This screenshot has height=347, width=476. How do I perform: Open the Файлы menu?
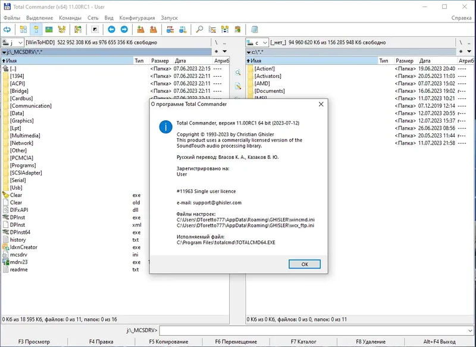12,18
